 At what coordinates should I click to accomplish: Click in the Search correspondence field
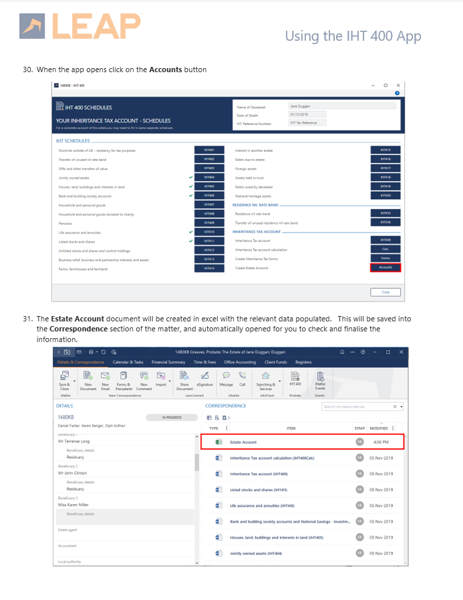click(x=355, y=406)
